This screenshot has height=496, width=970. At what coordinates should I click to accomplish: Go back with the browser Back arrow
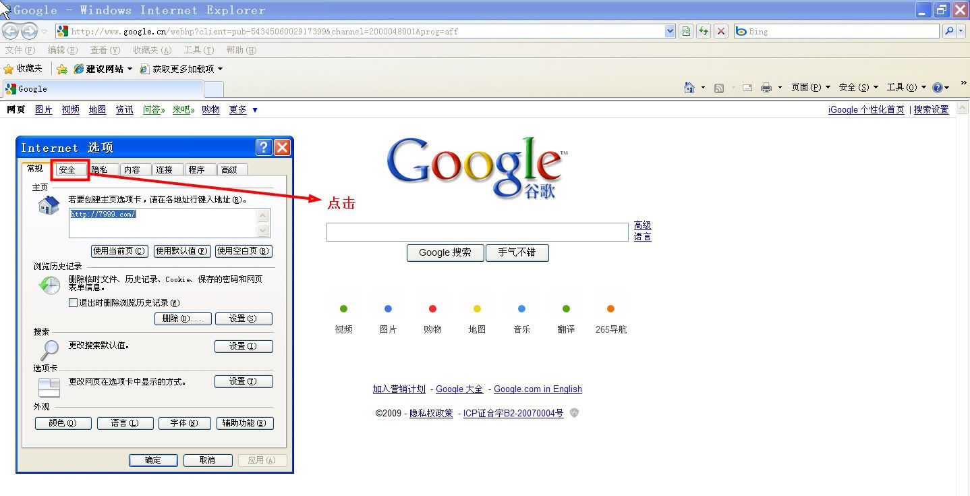(10, 31)
